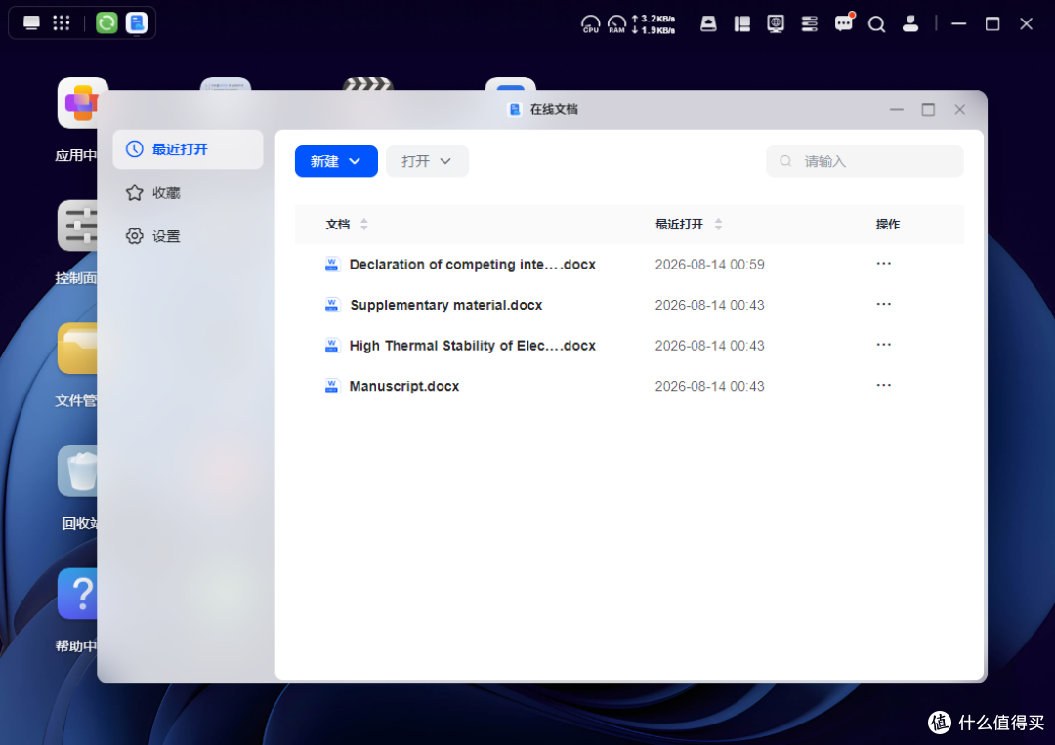Image resolution: width=1055 pixels, height=745 pixels.
Task: Open Manuscript.docx file
Action: 404,386
